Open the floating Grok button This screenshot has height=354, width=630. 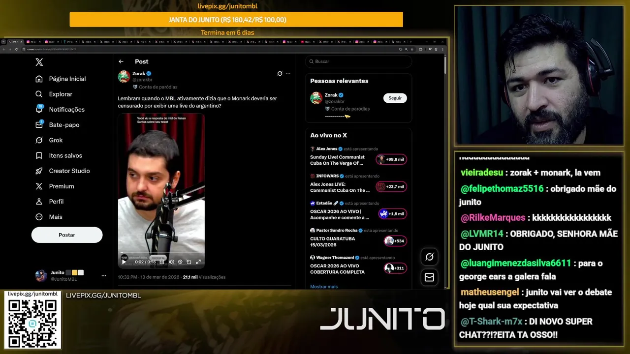click(429, 257)
